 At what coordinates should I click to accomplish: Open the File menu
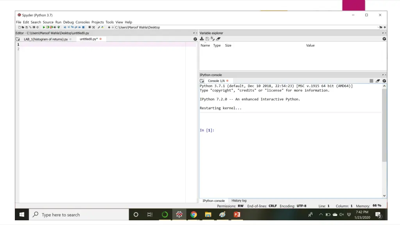tap(19, 22)
